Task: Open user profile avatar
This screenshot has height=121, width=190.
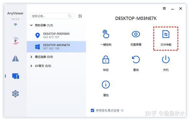Action: [15, 41]
